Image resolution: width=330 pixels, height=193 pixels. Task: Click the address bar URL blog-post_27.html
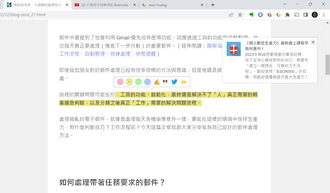pyautogui.click(x=23, y=15)
